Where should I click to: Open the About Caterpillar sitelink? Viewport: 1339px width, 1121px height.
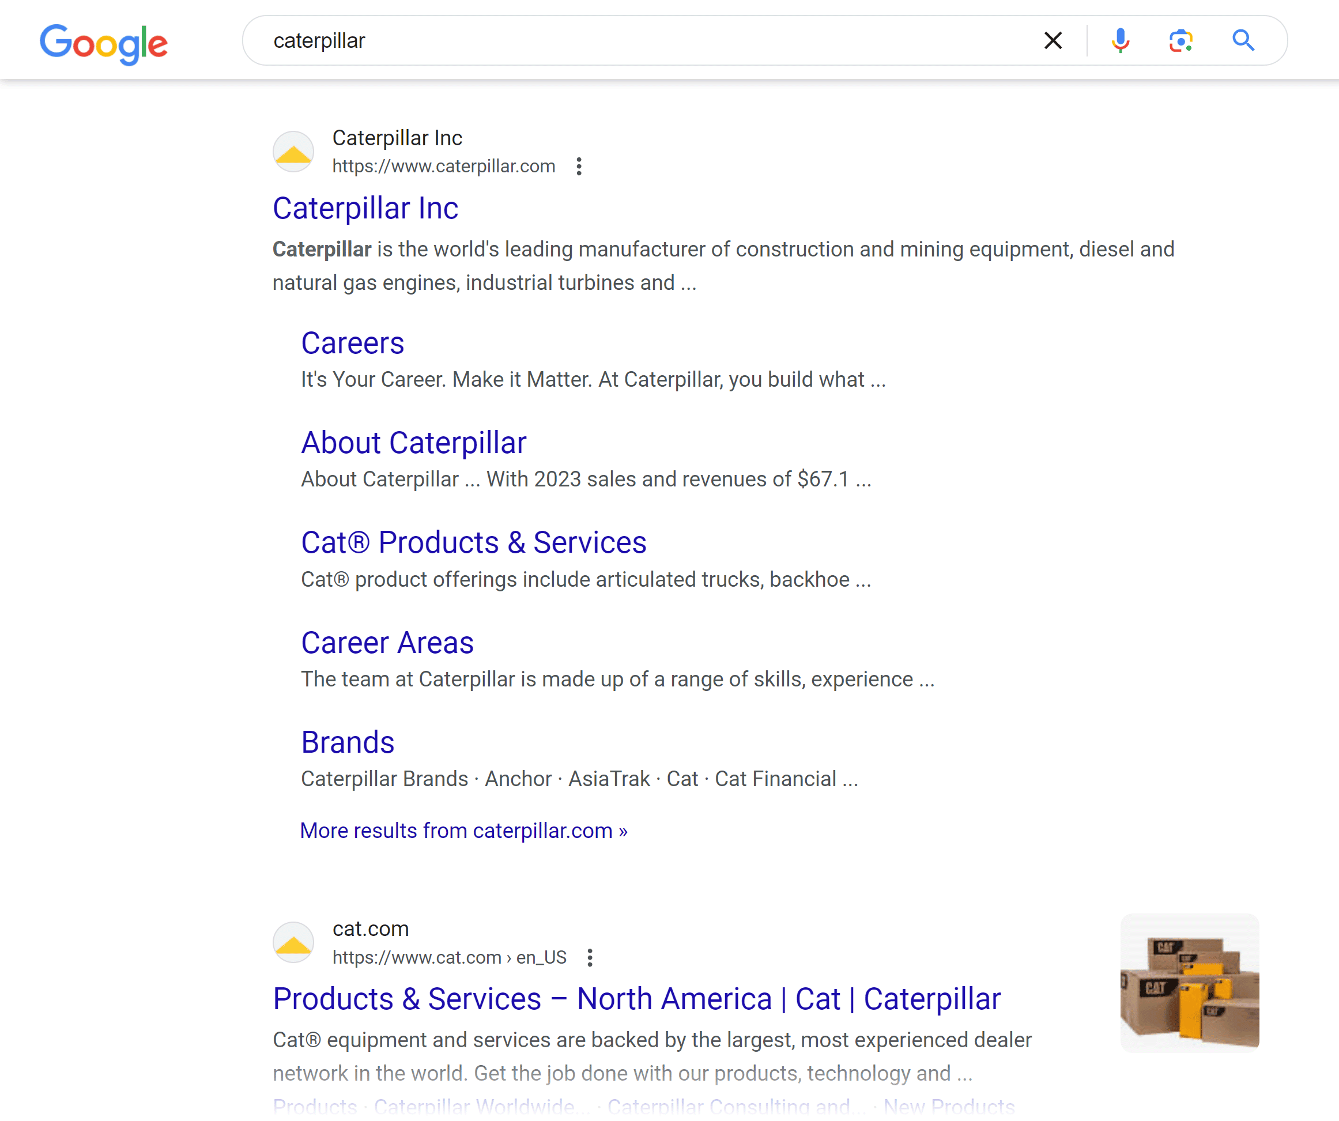coord(413,443)
